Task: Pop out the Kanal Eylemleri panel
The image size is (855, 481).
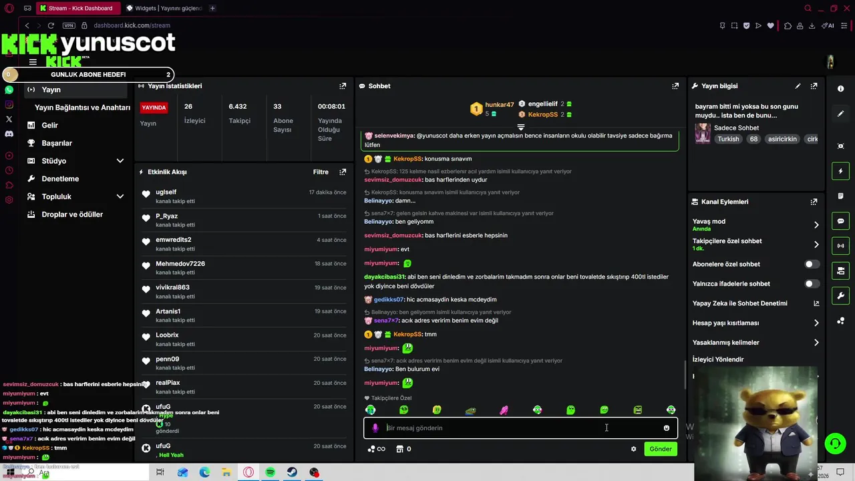Action: coord(814,202)
